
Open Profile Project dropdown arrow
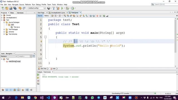(x=75, y=8)
